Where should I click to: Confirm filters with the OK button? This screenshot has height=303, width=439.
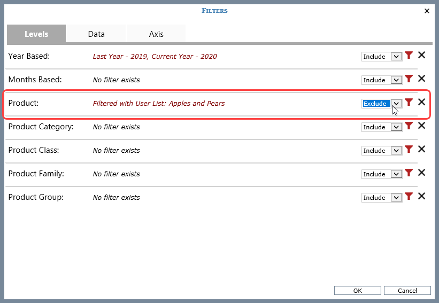[358, 291]
